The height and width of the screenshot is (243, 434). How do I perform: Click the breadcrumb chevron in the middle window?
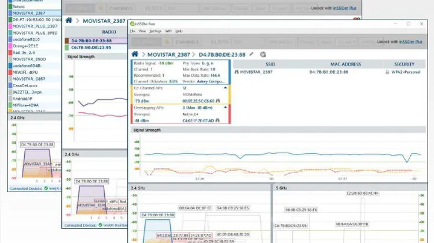pos(78,21)
